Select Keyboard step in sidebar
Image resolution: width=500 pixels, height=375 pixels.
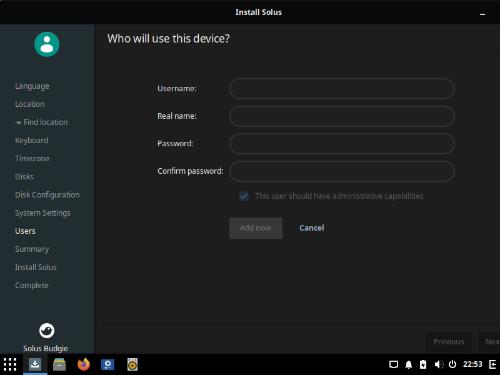coord(32,141)
